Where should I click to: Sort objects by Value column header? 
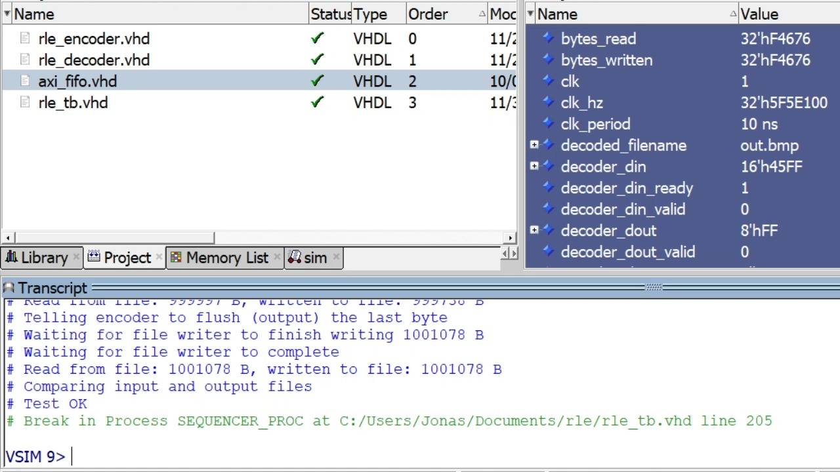[789, 14]
